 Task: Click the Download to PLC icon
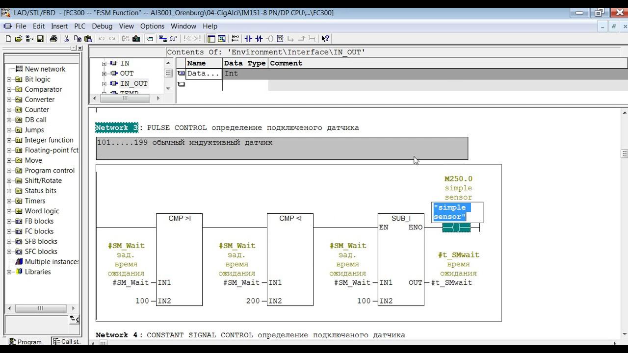(136, 39)
